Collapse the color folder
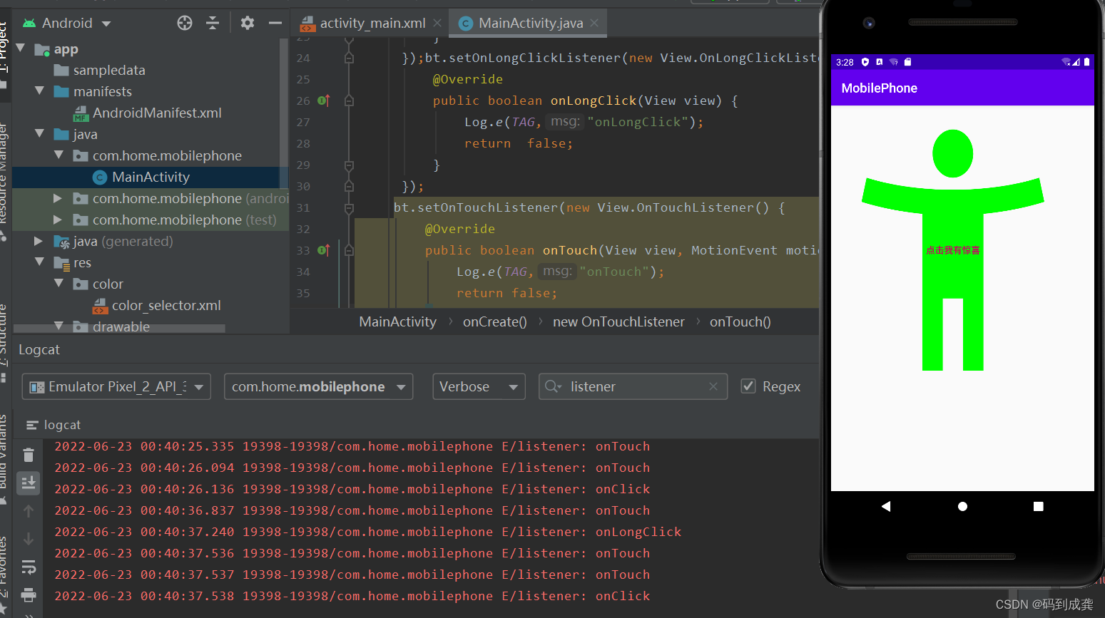 click(58, 284)
